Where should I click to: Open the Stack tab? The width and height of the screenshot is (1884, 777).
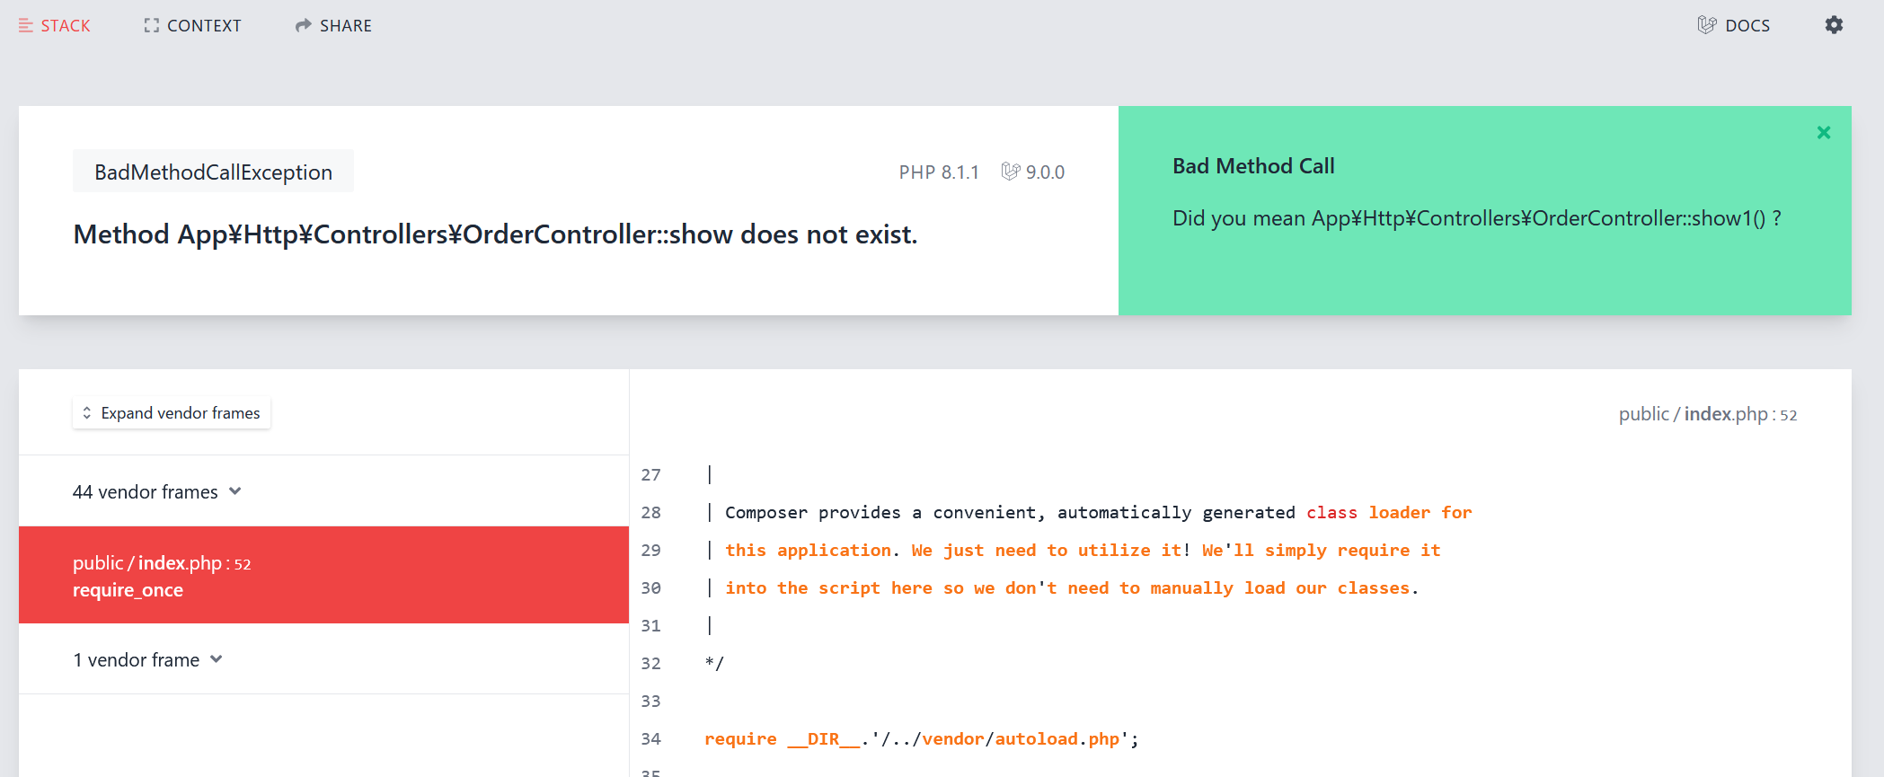pos(55,26)
